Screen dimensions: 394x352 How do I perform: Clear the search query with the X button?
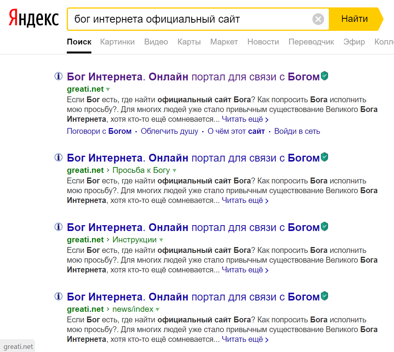click(318, 19)
